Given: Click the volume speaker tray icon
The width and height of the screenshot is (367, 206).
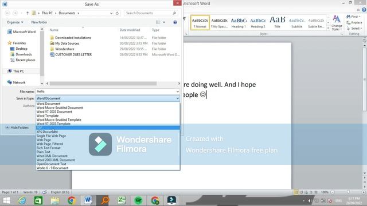Looking at the screenshot, I should (x=310, y=201).
